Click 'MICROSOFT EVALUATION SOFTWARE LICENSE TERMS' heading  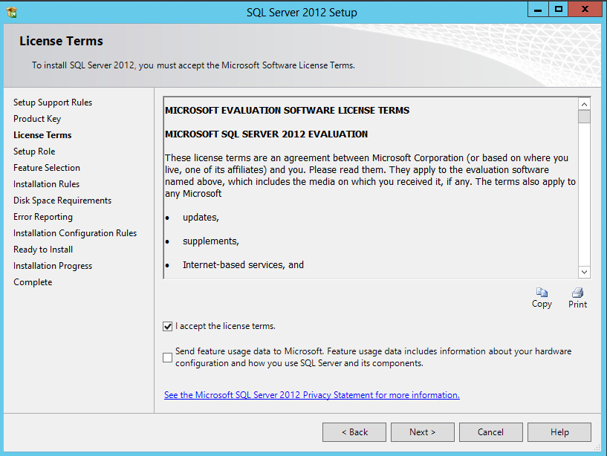click(287, 111)
